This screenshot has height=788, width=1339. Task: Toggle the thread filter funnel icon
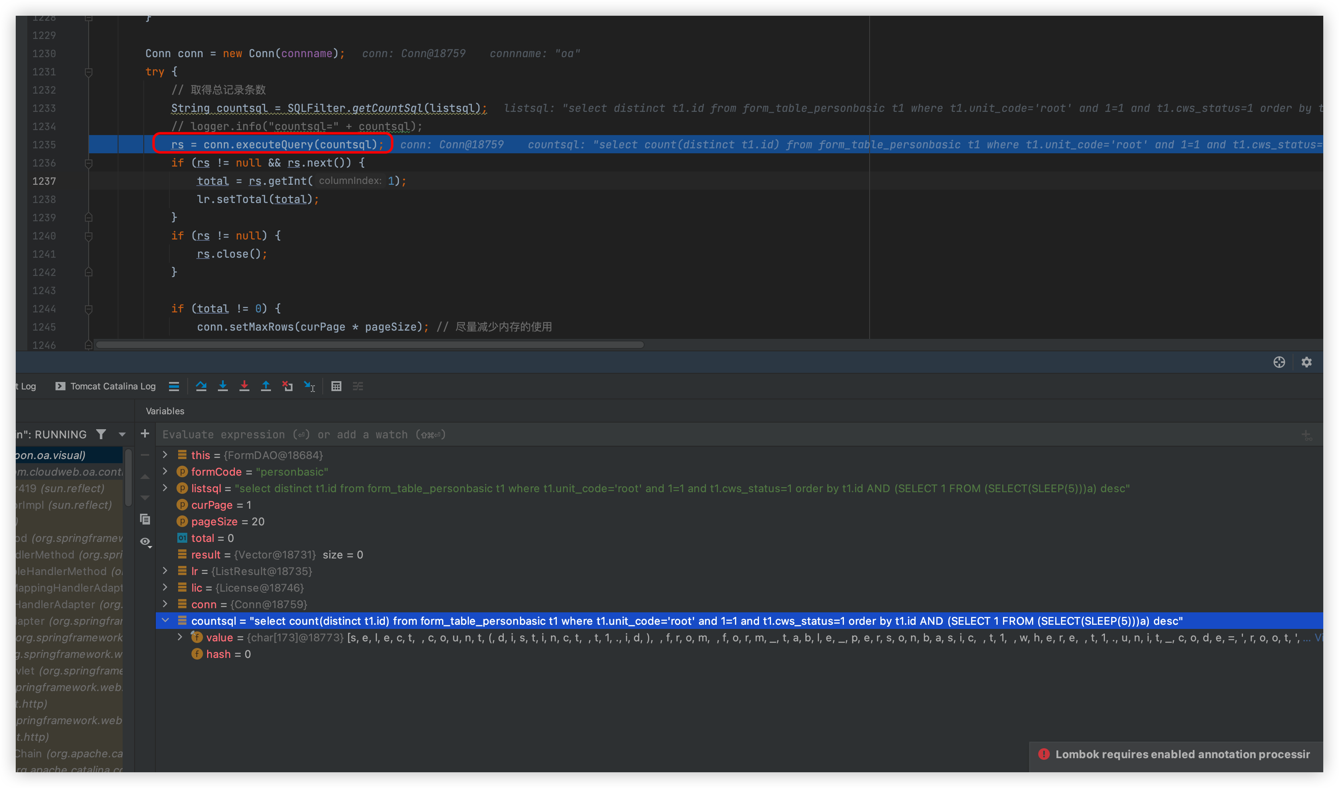101,434
